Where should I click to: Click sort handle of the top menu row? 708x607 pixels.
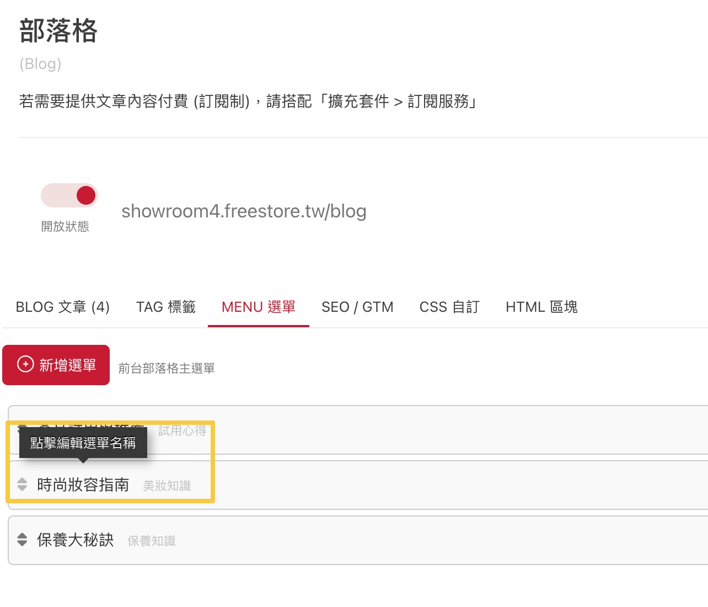pyautogui.click(x=22, y=427)
